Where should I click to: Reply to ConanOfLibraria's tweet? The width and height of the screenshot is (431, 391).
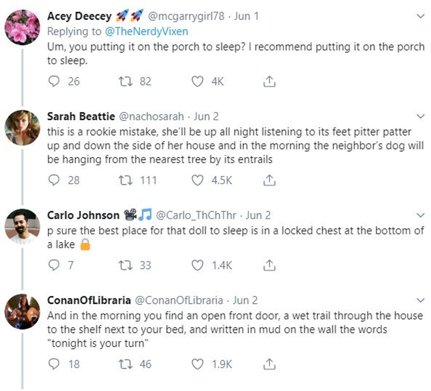click(x=54, y=364)
